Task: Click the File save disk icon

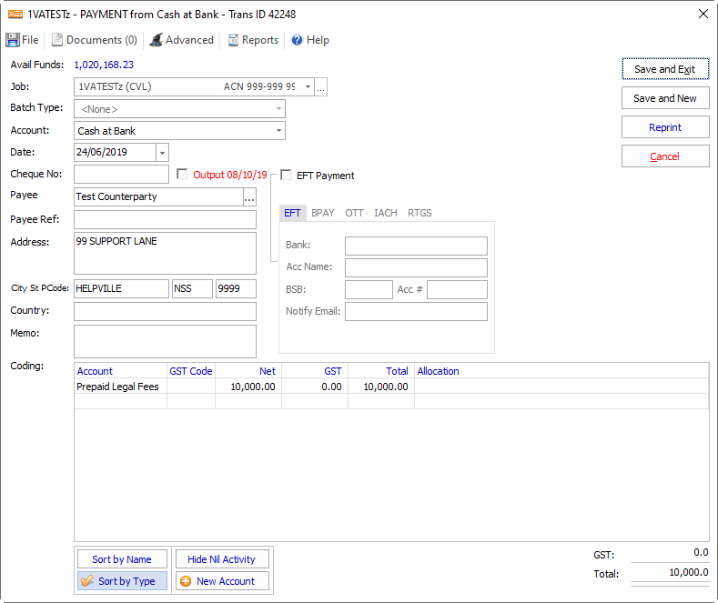Action: (13, 40)
